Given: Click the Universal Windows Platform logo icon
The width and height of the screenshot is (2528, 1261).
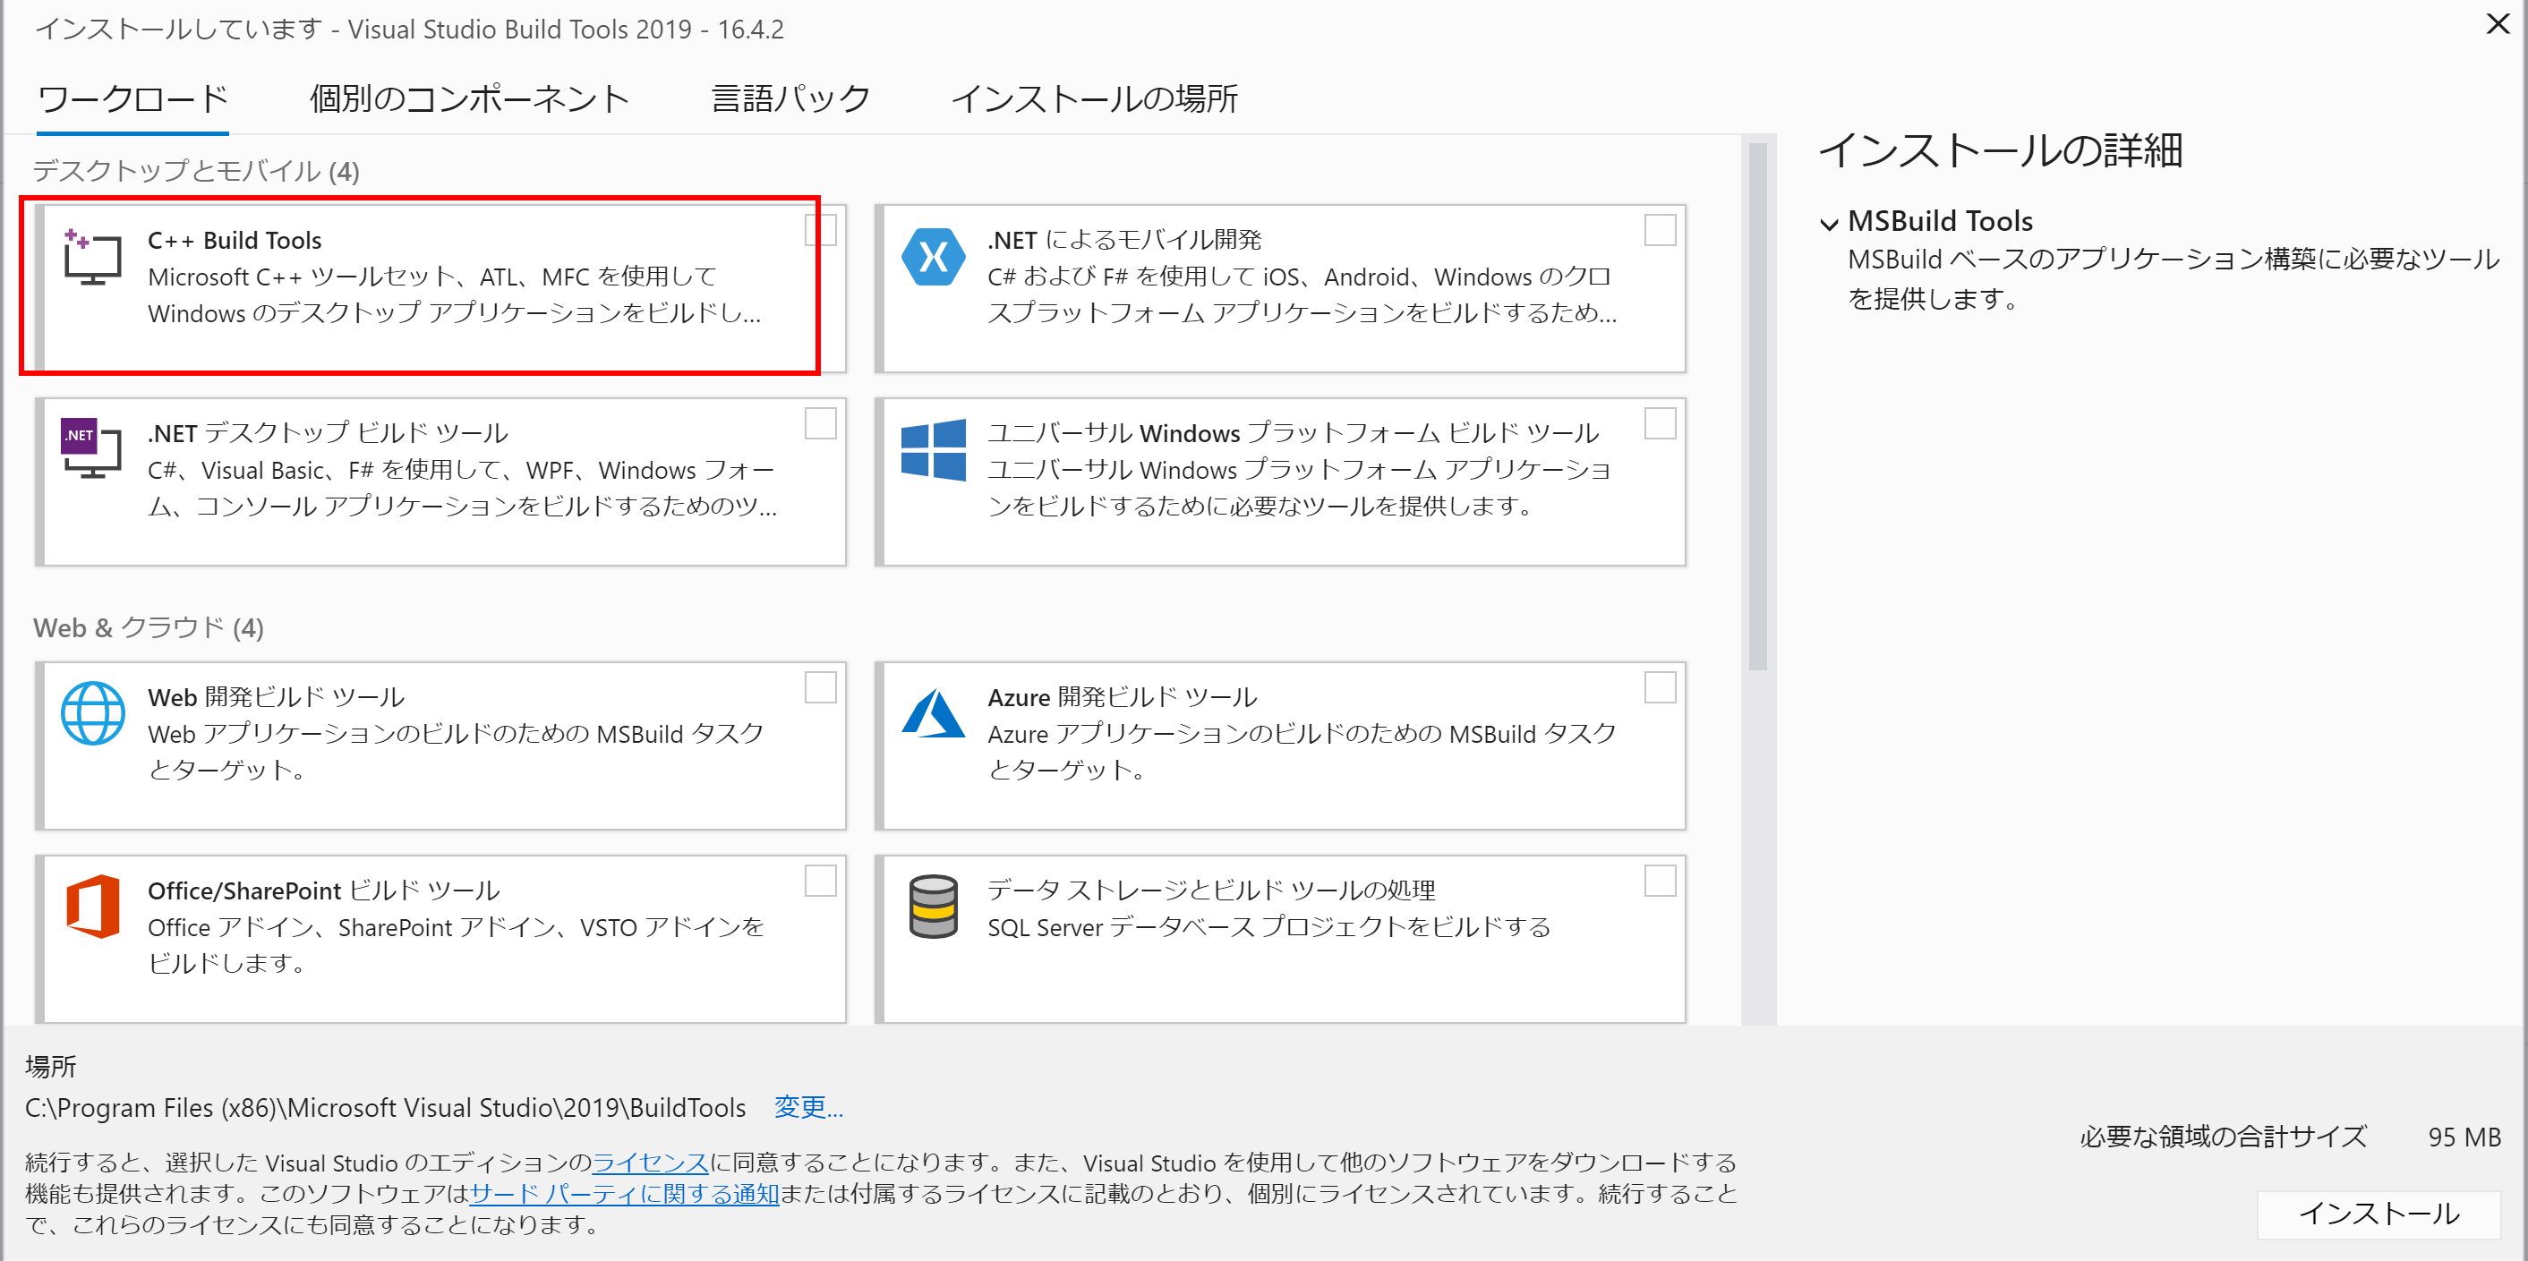Looking at the screenshot, I should (934, 449).
